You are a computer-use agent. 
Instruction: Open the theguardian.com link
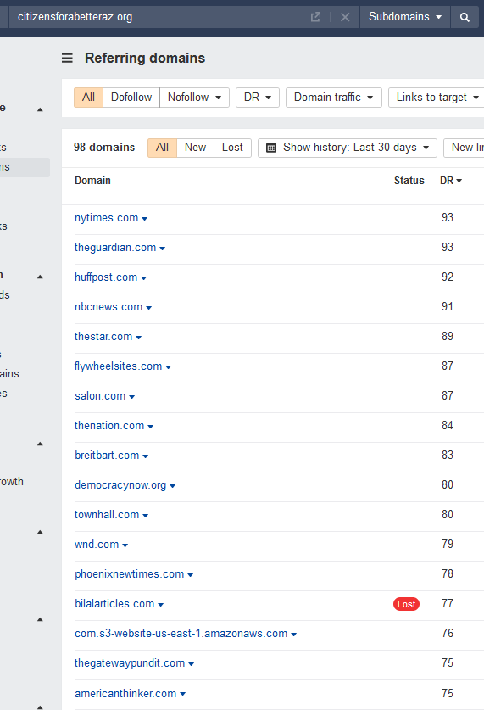click(115, 248)
